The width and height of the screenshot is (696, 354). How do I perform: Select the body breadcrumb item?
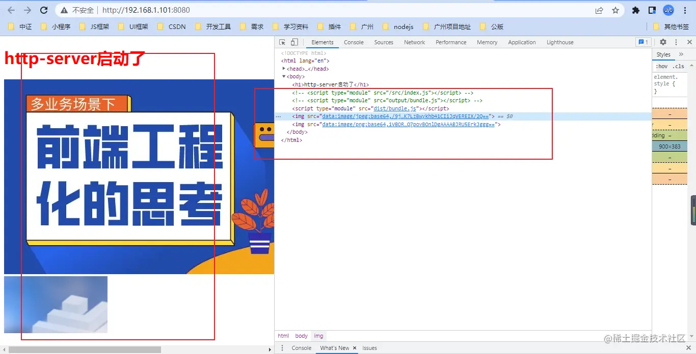(302, 336)
